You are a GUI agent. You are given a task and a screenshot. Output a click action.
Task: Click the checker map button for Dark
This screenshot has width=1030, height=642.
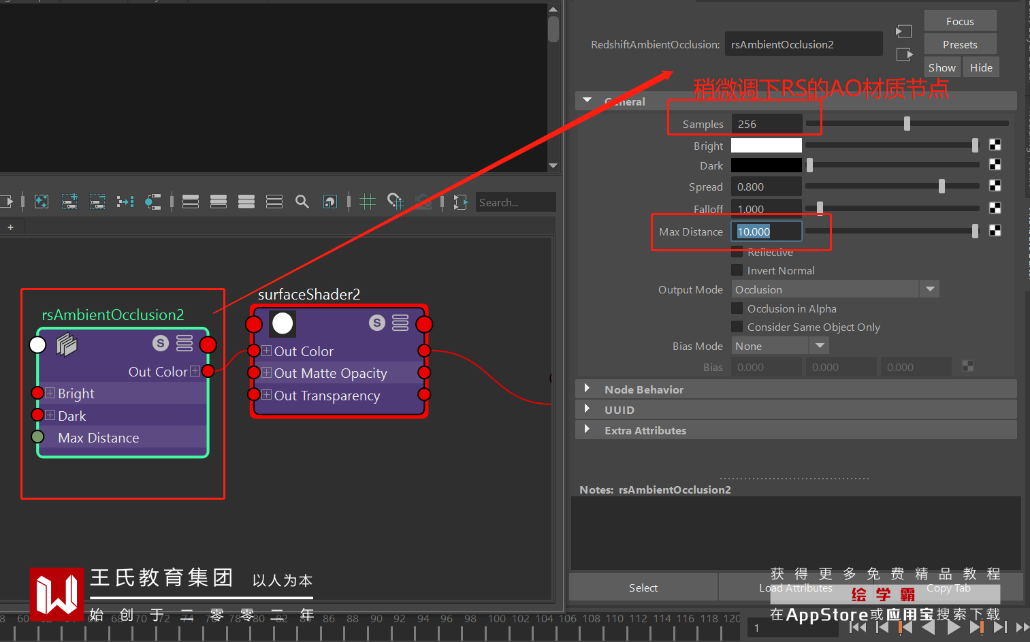[x=995, y=165]
